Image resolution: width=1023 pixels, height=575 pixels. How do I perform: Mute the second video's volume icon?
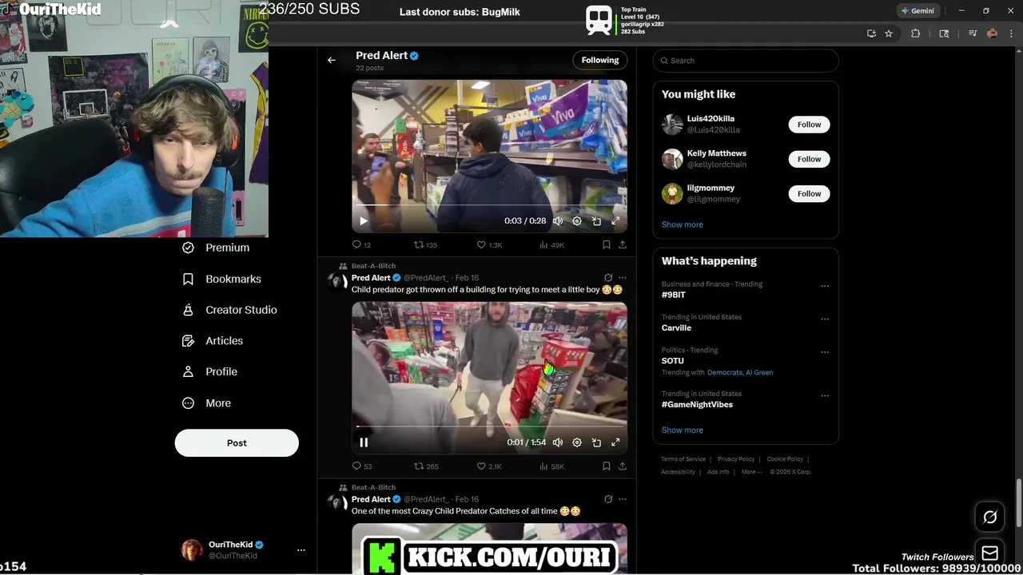558,442
